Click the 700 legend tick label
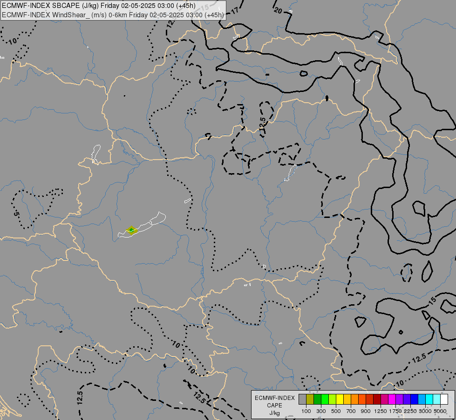Screen dimensions: 456x420 351,411
